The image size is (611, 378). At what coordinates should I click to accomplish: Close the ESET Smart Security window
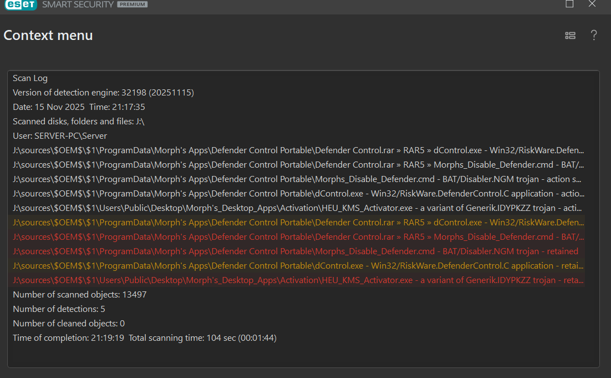pos(592,4)
